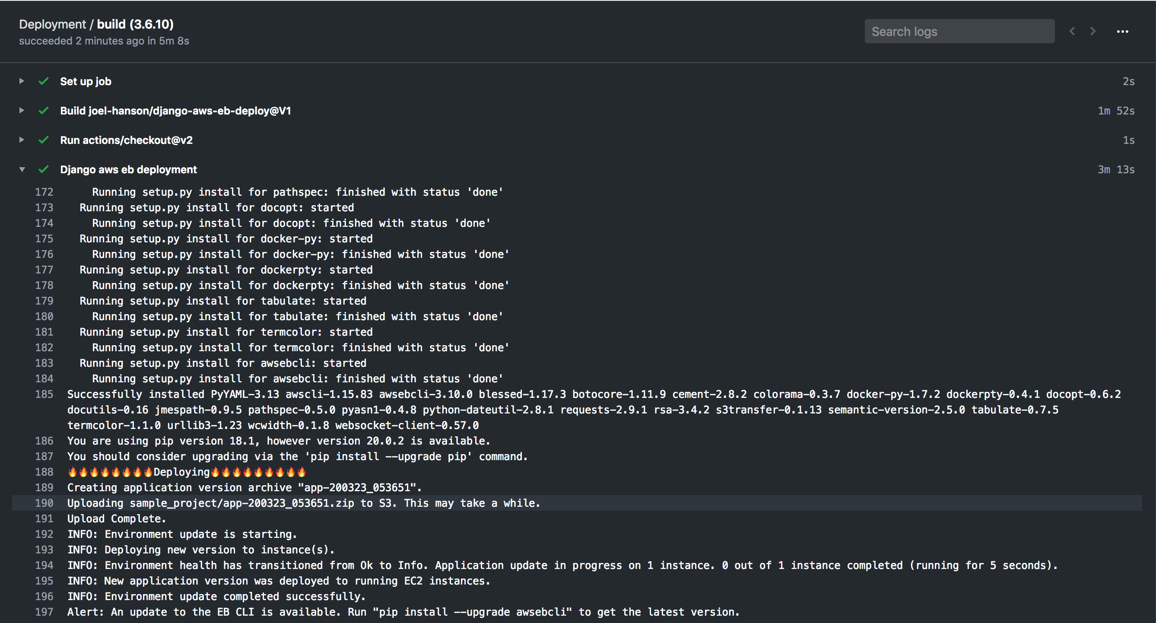Go to previous search result arrow

pos(1073,32)
